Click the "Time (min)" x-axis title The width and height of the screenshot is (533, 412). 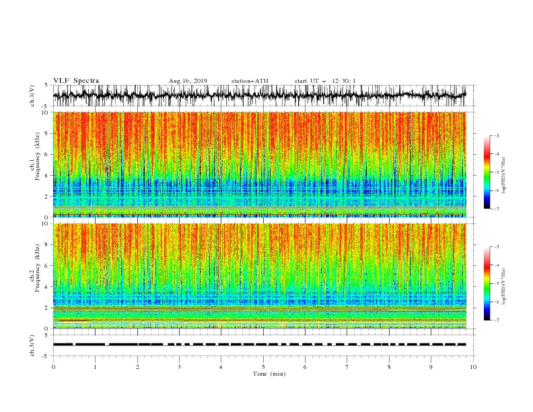pos(269,374)
